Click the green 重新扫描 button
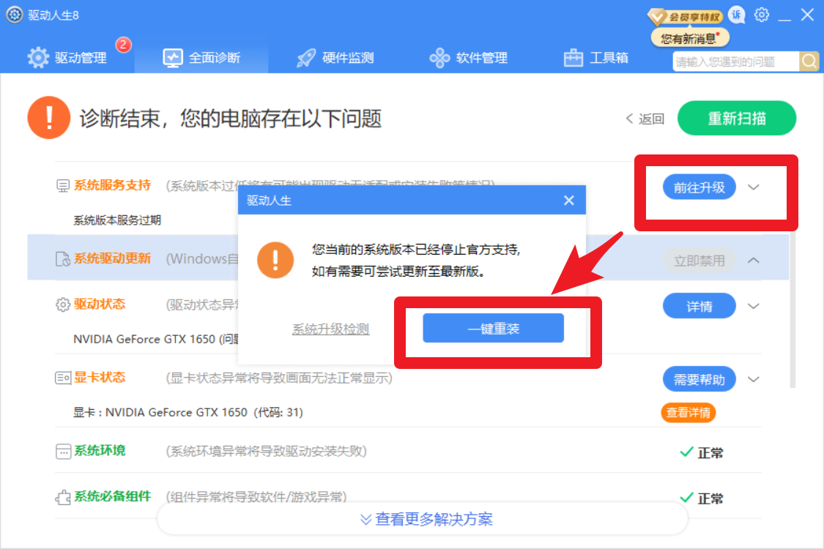This screenshot has height=549, width=824. (737, 118)
